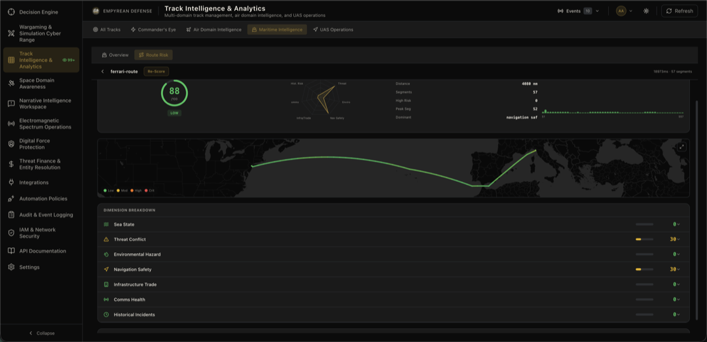
Task: Switch to the Air Domain Intelligence tab
Action: 214,29
